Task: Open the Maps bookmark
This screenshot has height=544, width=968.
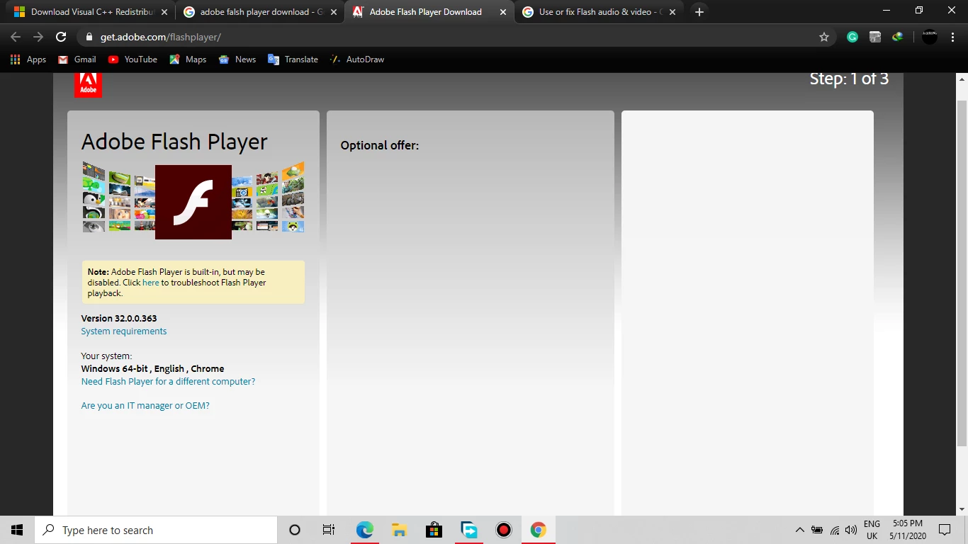Action: pos(188,59)
